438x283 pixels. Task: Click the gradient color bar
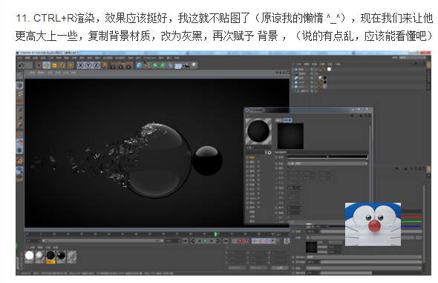click(327, 157)
